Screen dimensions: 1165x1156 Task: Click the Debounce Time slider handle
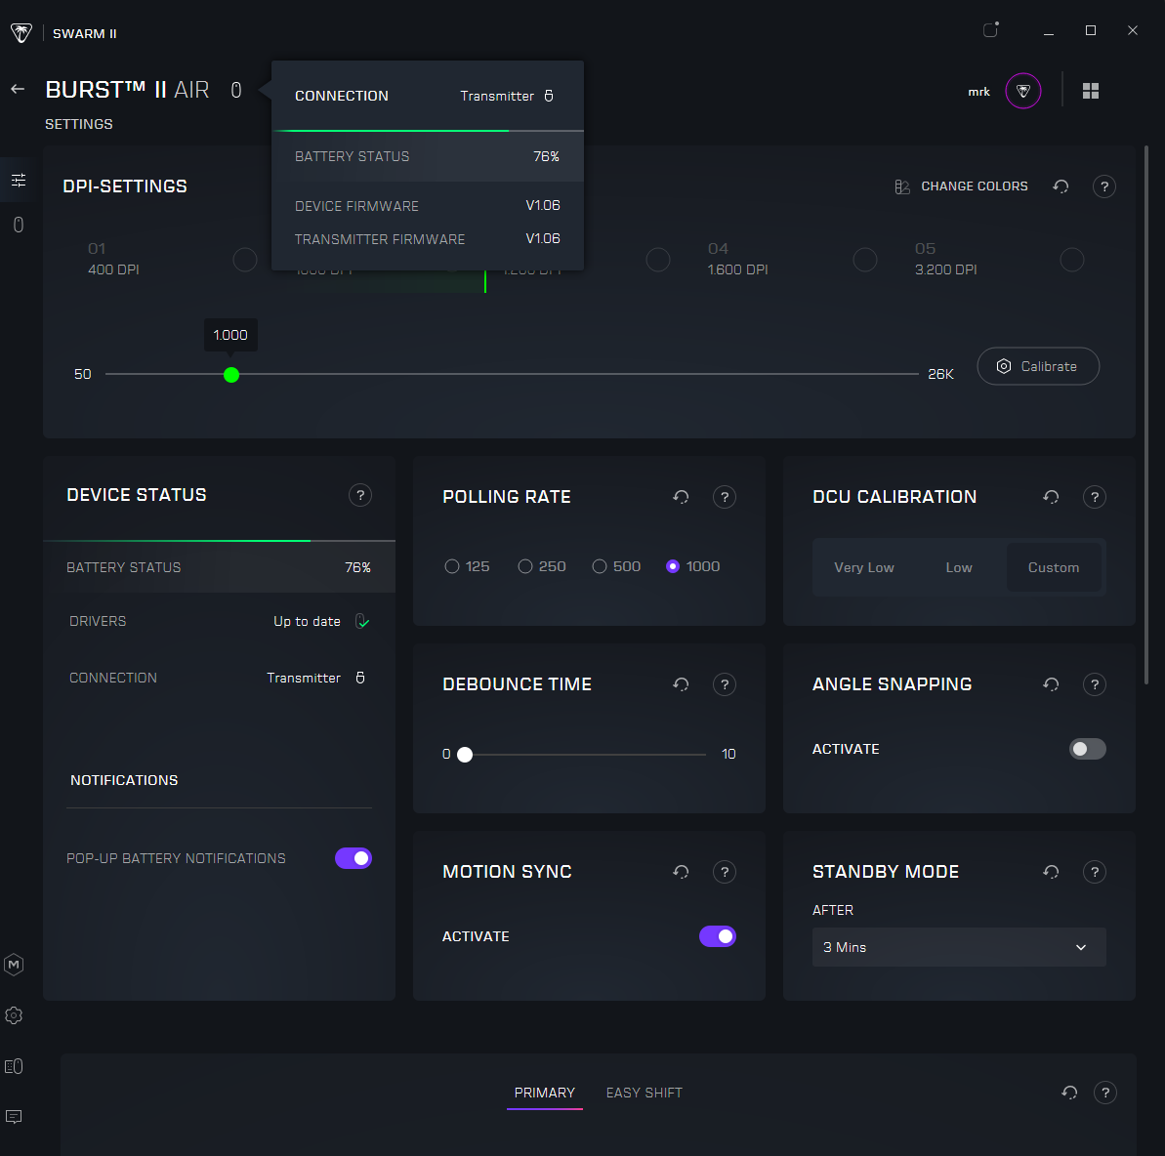click(x=465, y=755)
